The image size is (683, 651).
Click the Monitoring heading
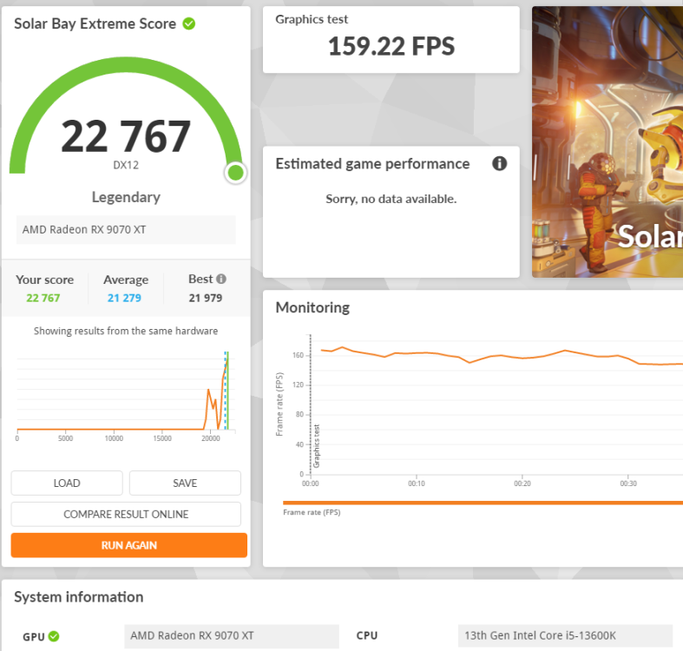coord(312,307)
